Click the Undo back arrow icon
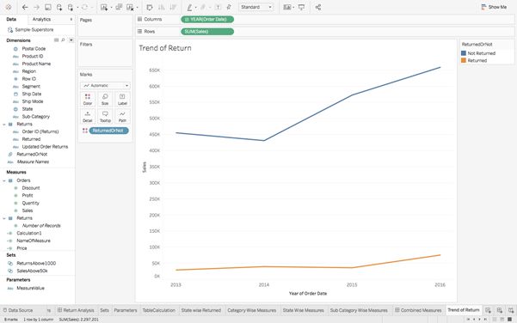The image size is (517, 323). pyautogui.click(x=25, y=7)
